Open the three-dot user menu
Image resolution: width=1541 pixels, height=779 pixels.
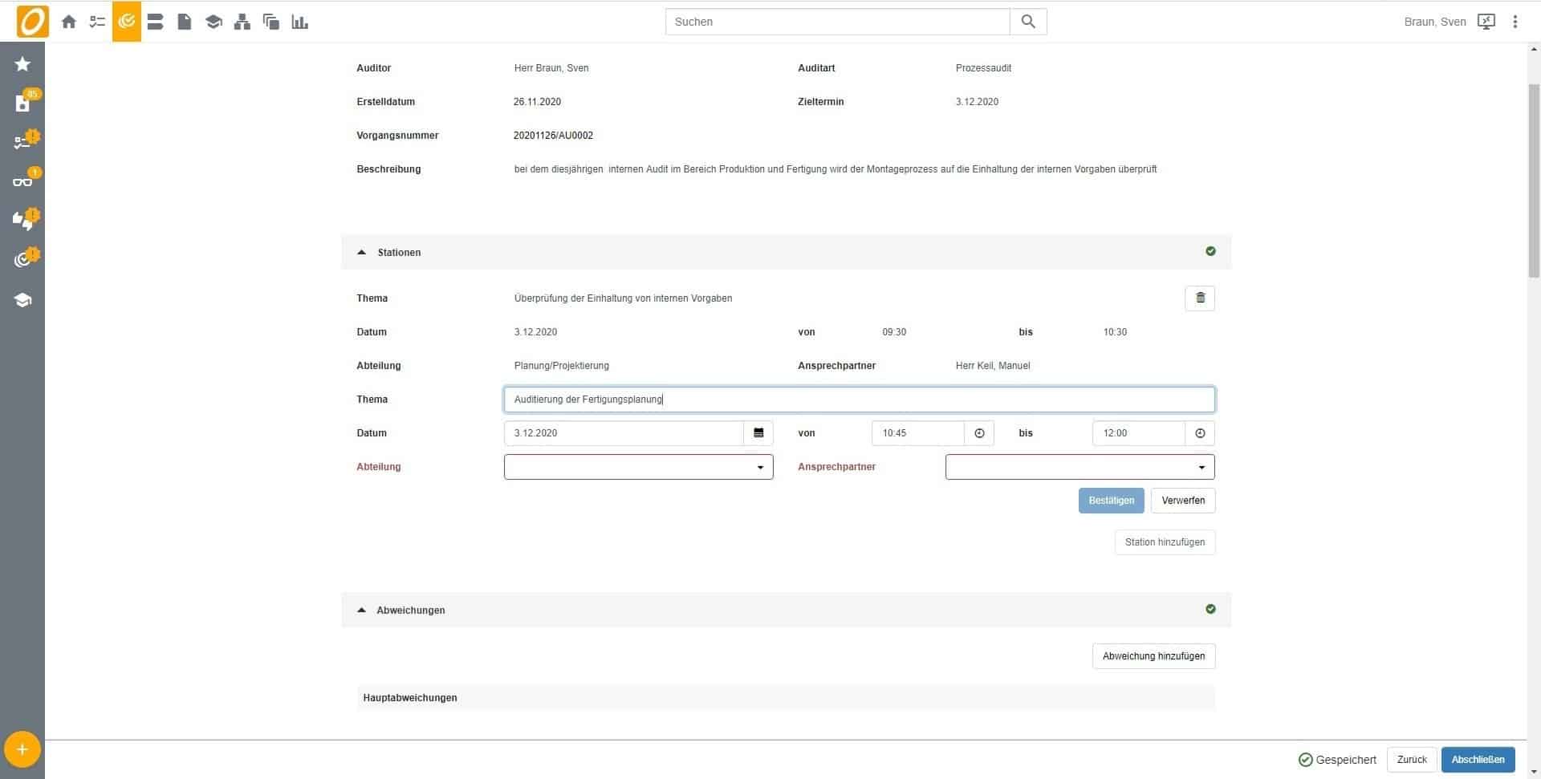coord(1515,22)
